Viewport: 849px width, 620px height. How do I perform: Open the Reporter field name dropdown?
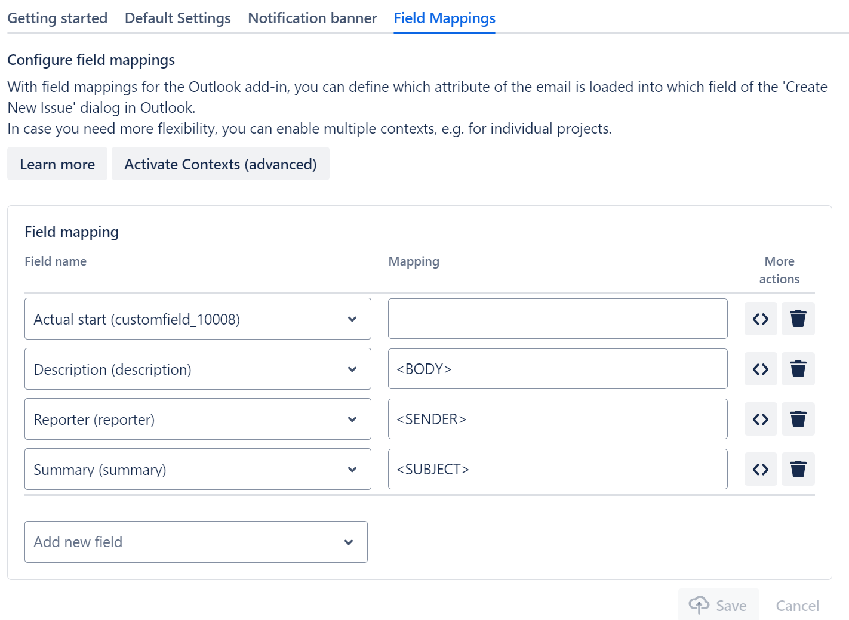[x=197, y=419]
